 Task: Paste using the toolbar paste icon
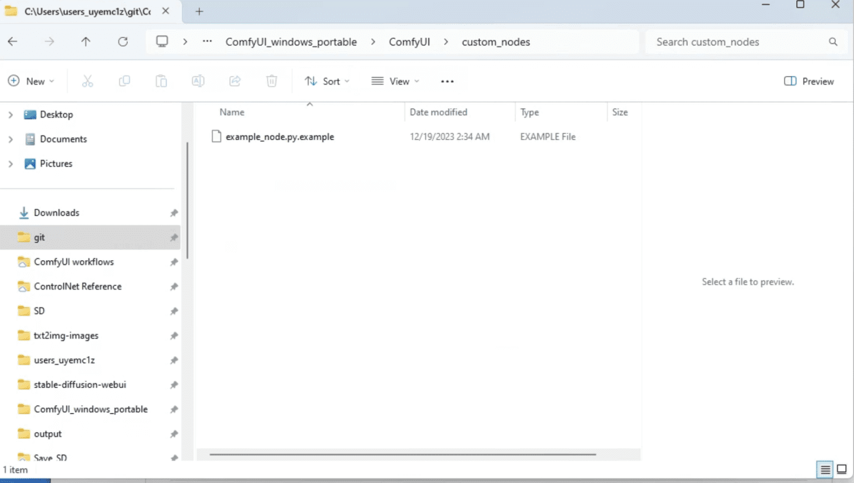tap(161, 81)
